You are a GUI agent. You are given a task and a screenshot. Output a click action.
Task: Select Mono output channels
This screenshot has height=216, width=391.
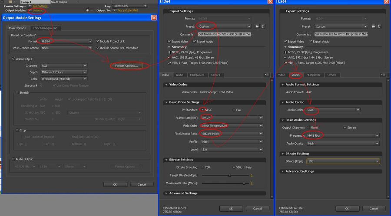(308, 128)
